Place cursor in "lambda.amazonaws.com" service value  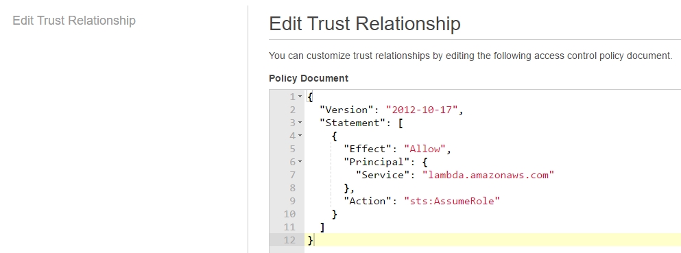click(x=488, y=175)
